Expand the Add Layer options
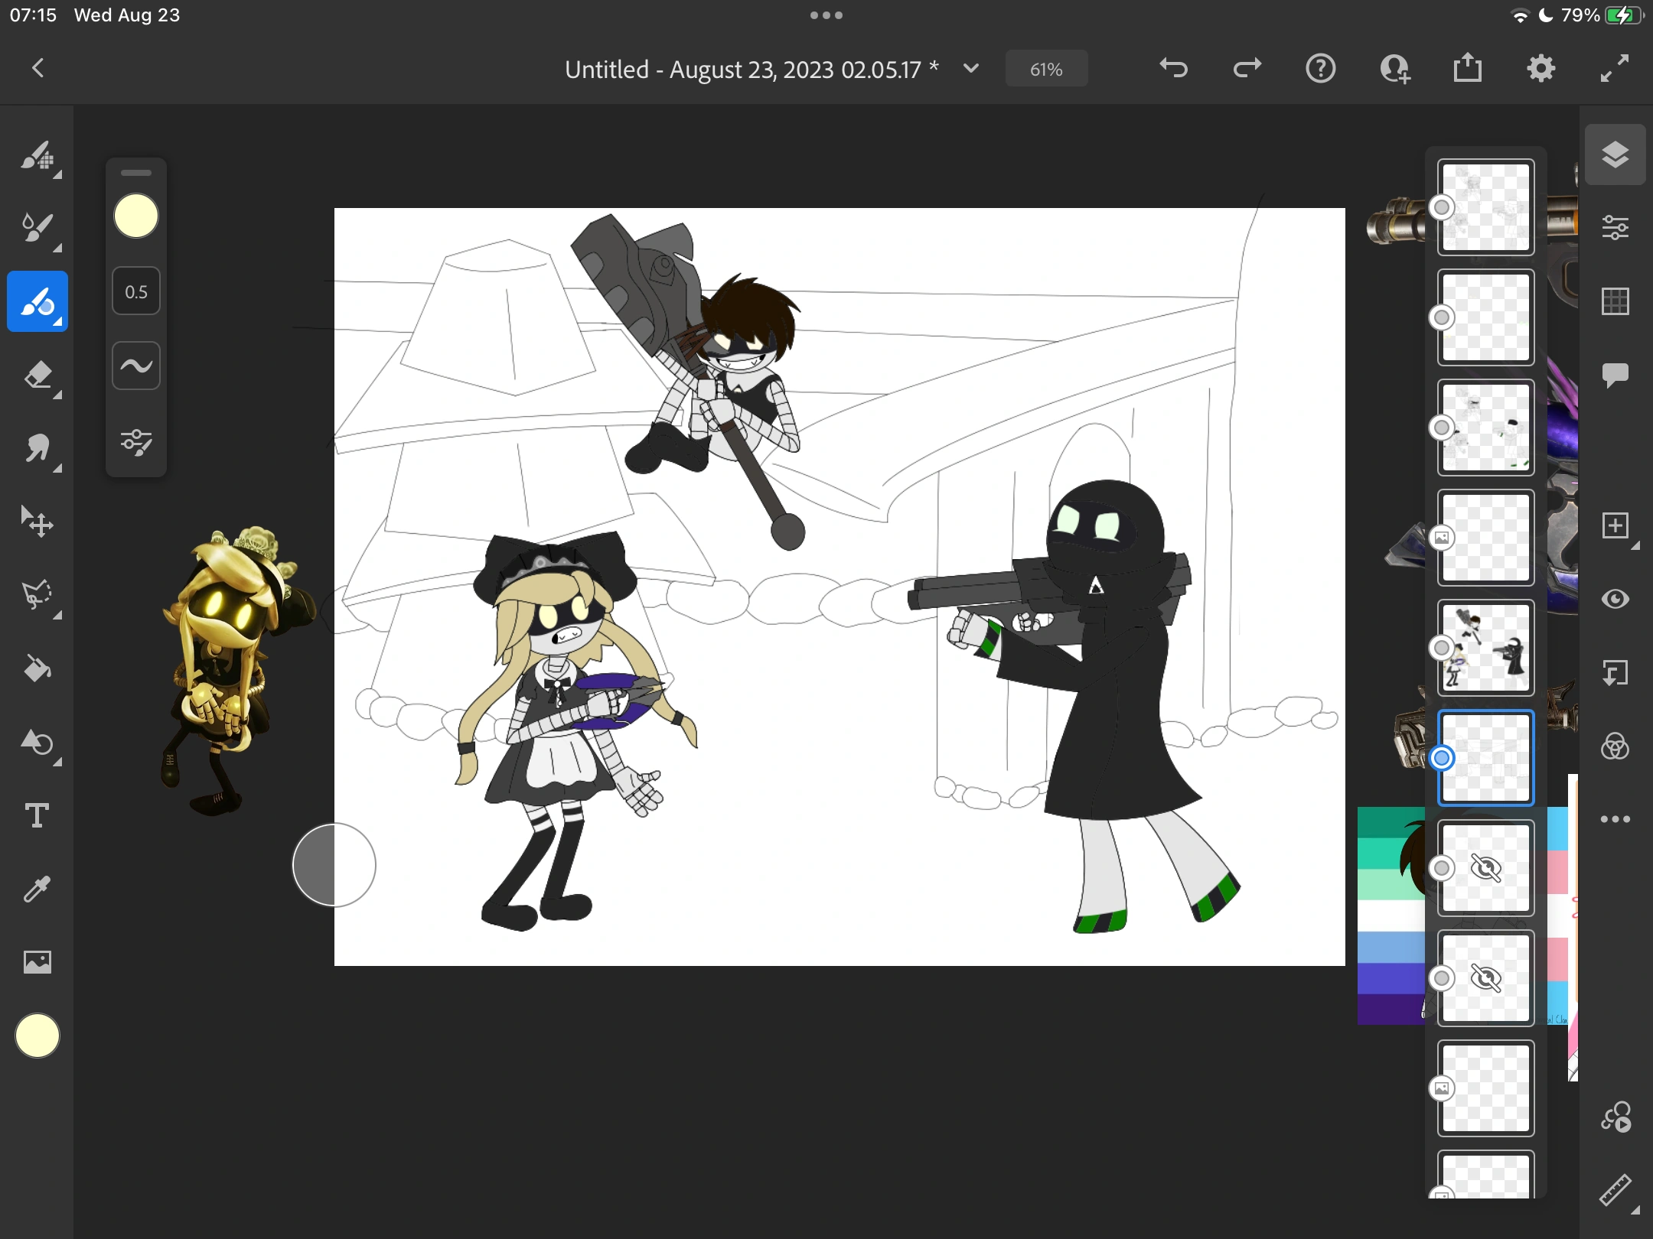The image size is (1653, 1239). click(1636, 545)
